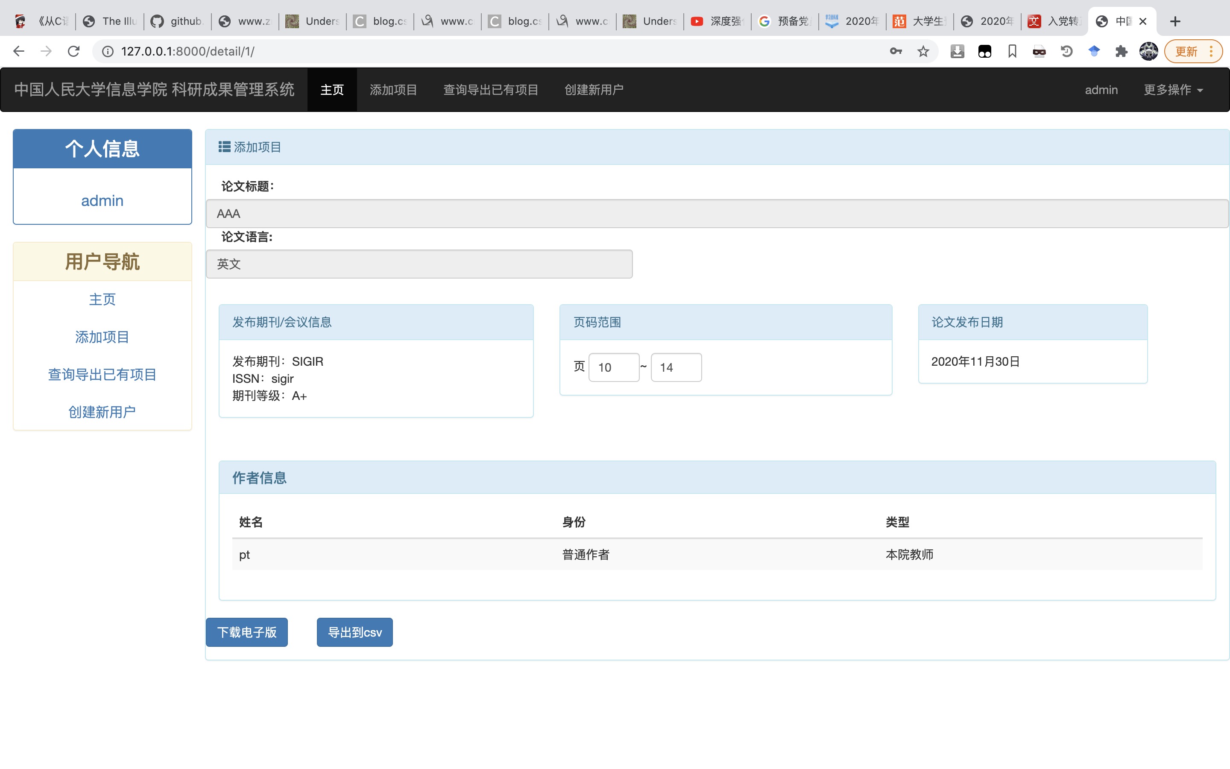The width and height of the screenshot is (1230, 769).
Task: Click the browser back arrow
Action: point(19,51)
